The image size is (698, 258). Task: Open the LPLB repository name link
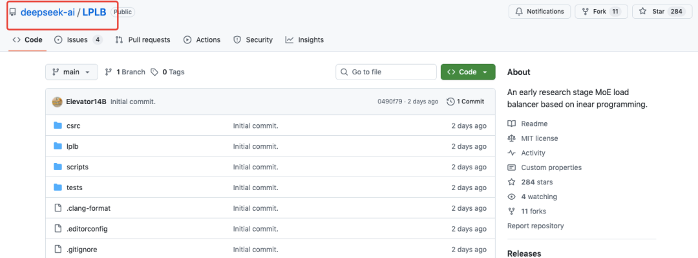(94, 12)
